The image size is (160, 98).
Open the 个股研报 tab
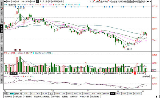click(x=28, y=97)
